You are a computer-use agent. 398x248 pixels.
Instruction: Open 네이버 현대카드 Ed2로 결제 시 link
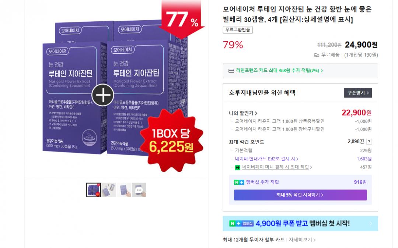(x=266, y=159)
